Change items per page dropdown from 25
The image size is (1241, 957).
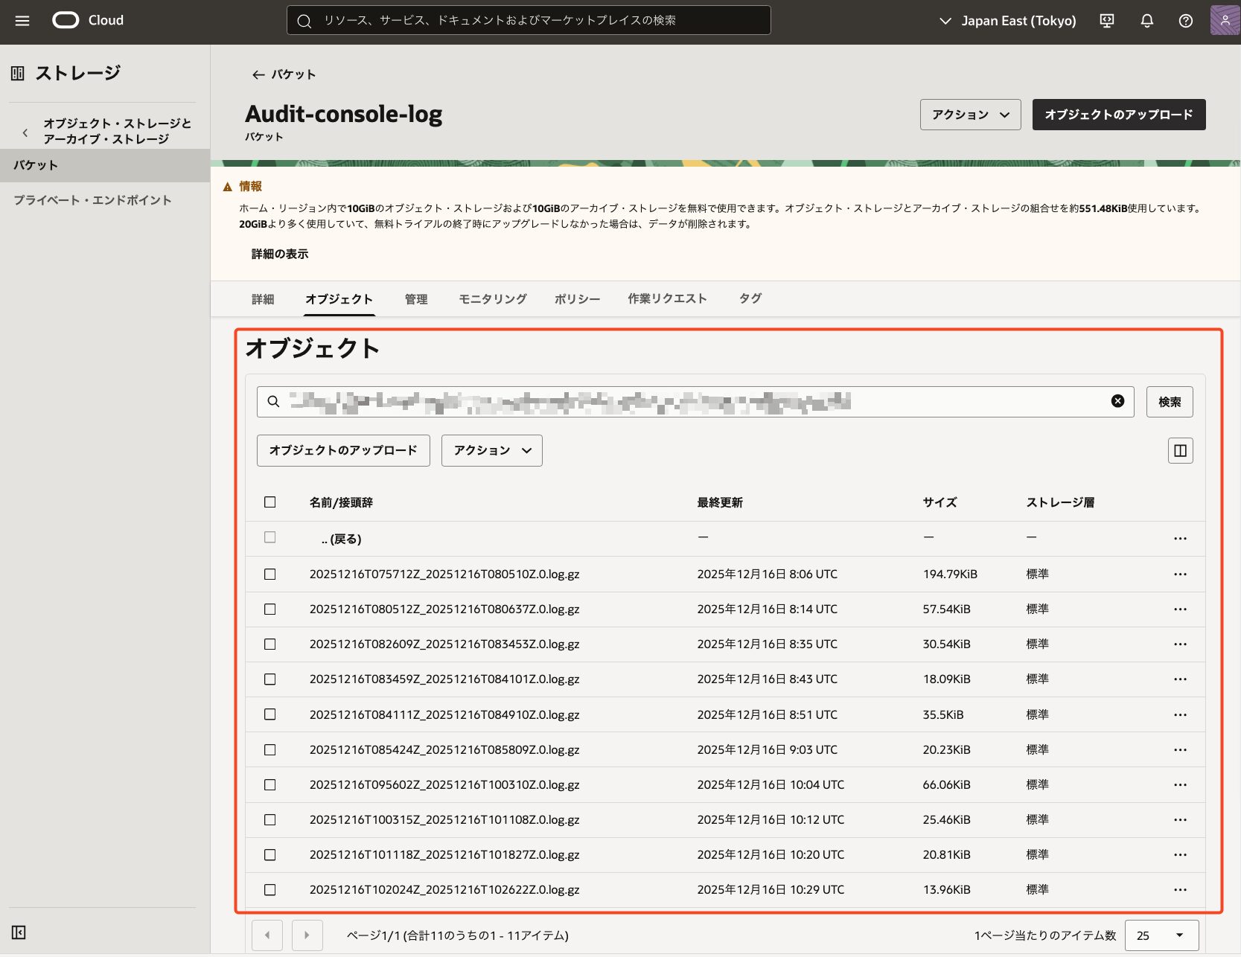pos(1161,935)
